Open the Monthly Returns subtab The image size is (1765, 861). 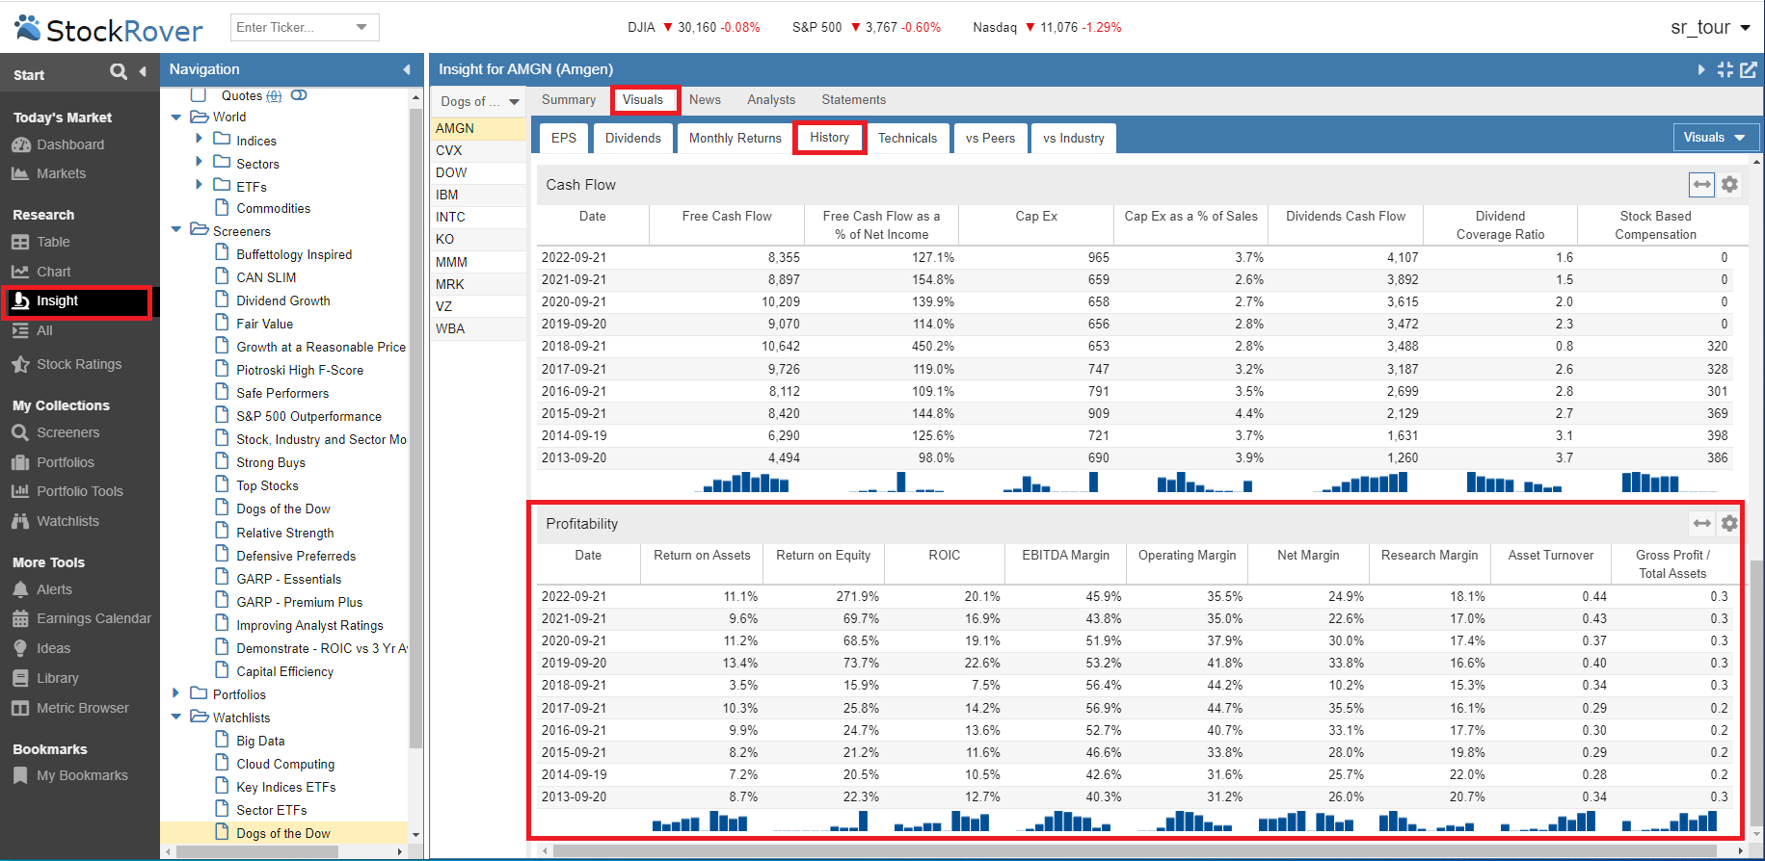pos(735,138)
